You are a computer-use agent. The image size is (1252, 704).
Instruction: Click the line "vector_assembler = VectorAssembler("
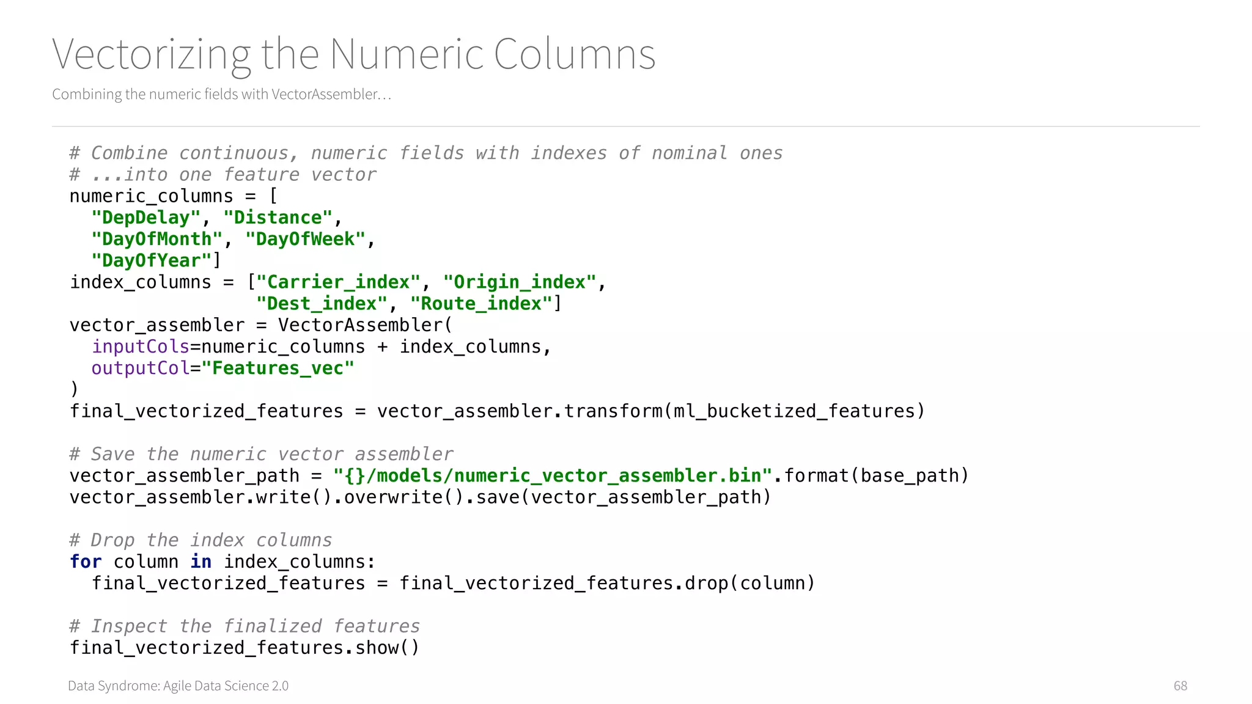point(261,325)
